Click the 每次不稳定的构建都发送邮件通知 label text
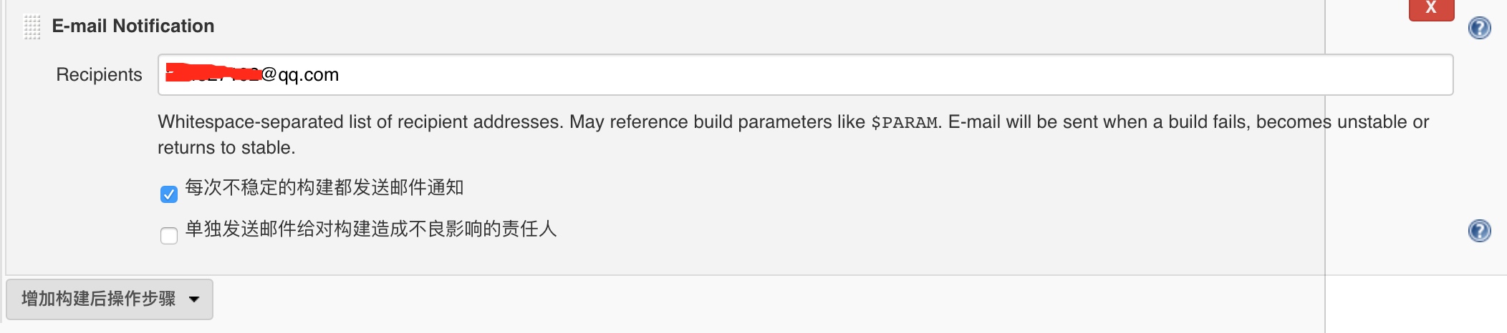The height and width of the screenshot is (333, 1507). click(x=324, y=188)
